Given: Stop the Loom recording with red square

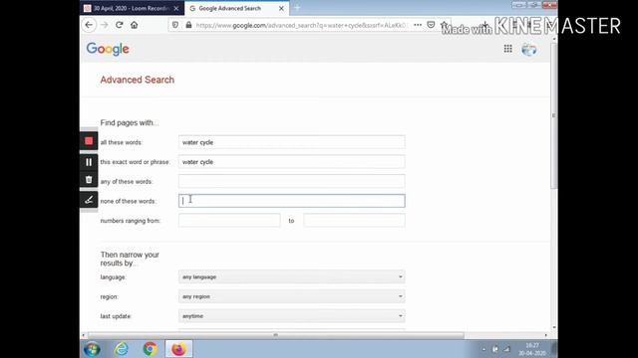Looking at the screenshot, I should [89, 141].
